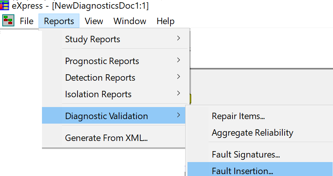
Task: Open the View menu
Action: 94,21
